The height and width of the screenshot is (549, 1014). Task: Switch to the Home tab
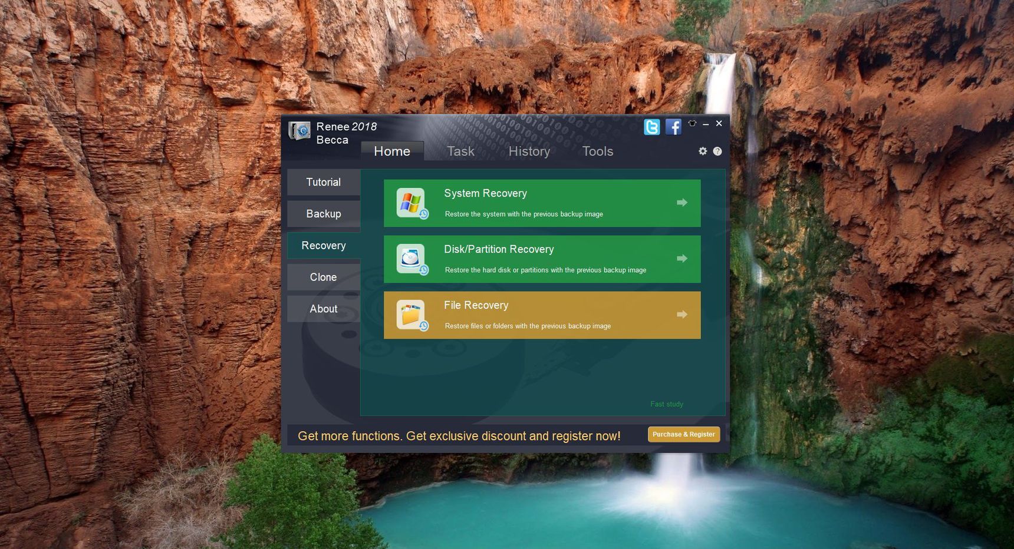coord(392,151)
